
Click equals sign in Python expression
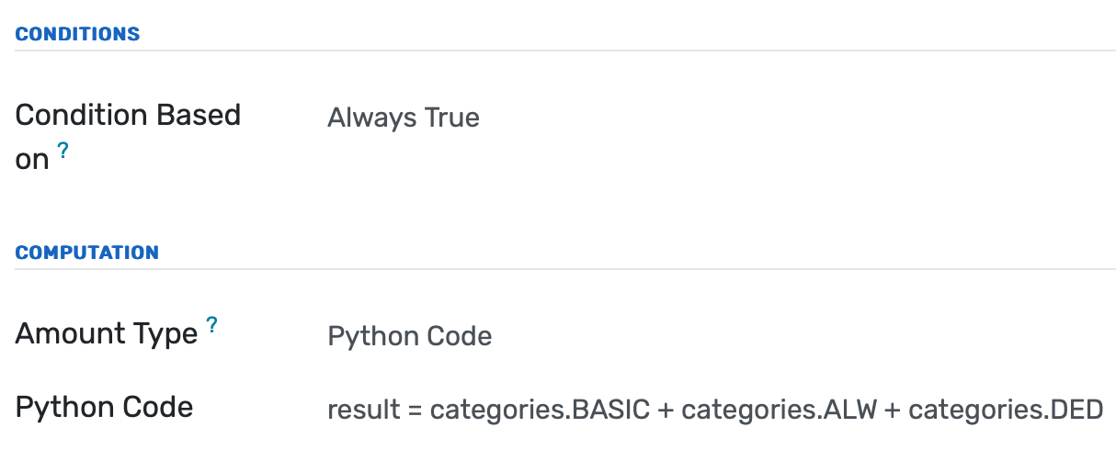[413, 410]
